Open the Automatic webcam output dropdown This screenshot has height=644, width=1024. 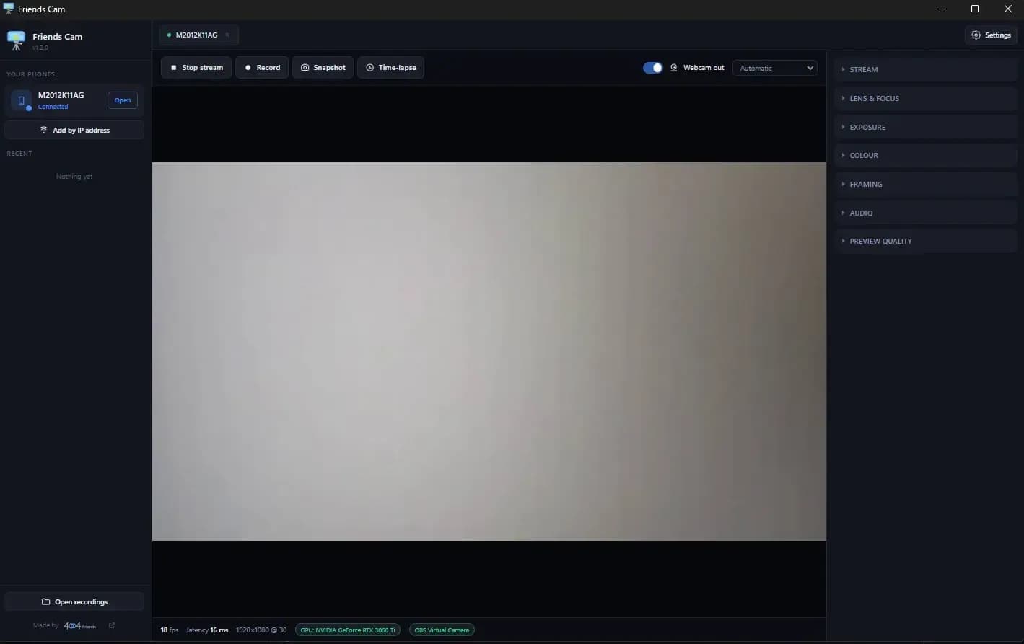[774, 68]
